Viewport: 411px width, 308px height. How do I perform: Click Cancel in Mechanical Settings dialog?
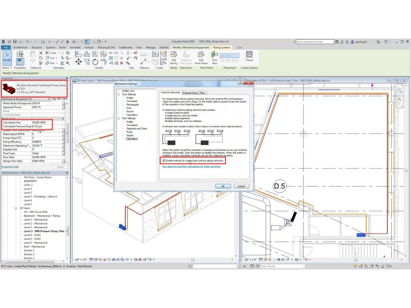tap(241, 186)
